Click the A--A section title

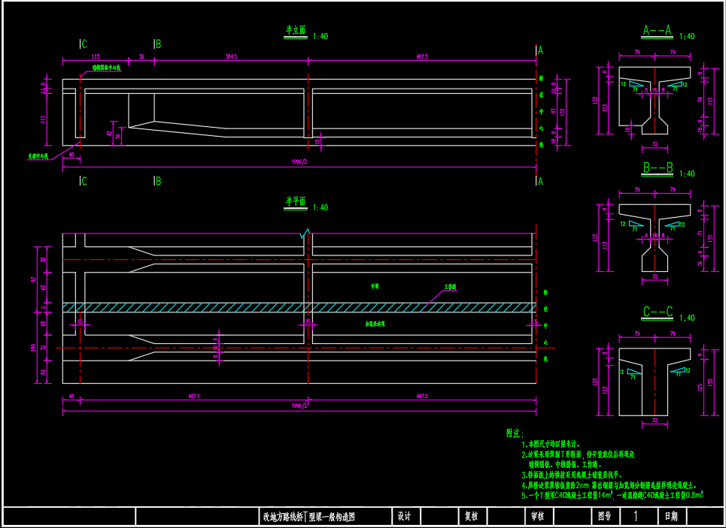tap(657, 31)
